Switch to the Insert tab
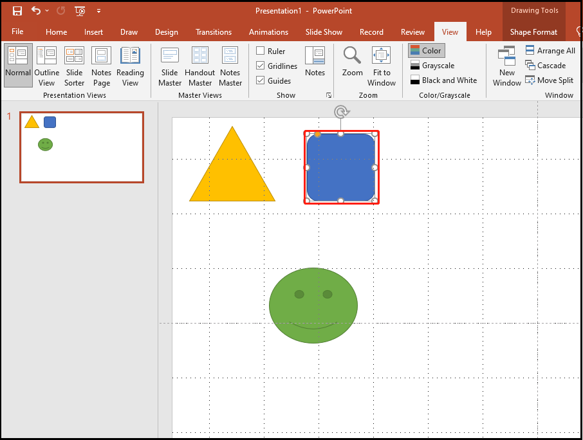Image resolution: width=583 pixels, height=440 pixels. pyautogui.click(x=93, y=32)
